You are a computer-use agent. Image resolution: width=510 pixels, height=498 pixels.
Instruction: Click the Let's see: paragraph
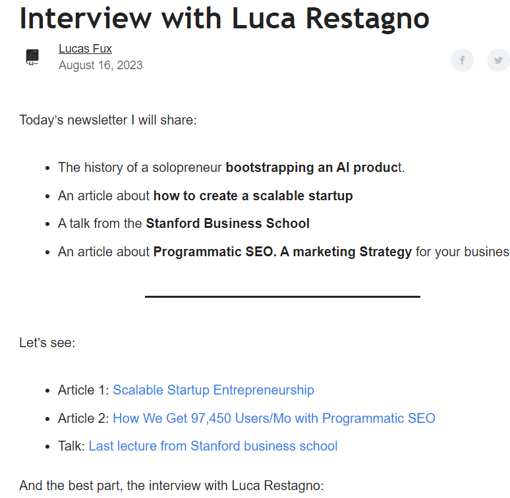47,343
